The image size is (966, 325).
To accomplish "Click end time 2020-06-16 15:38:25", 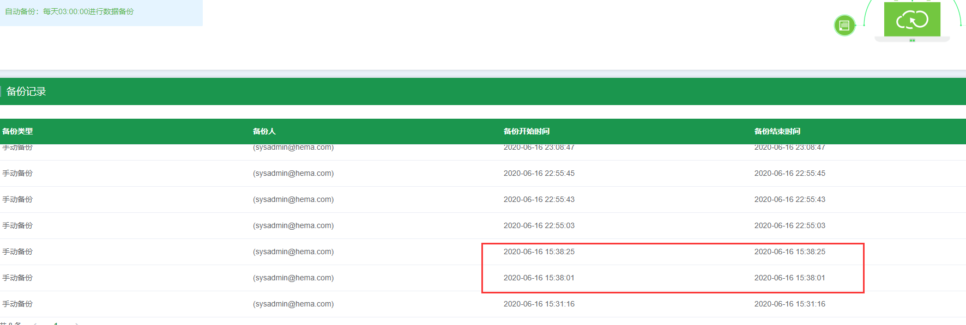I will click(x=790, y=252).
